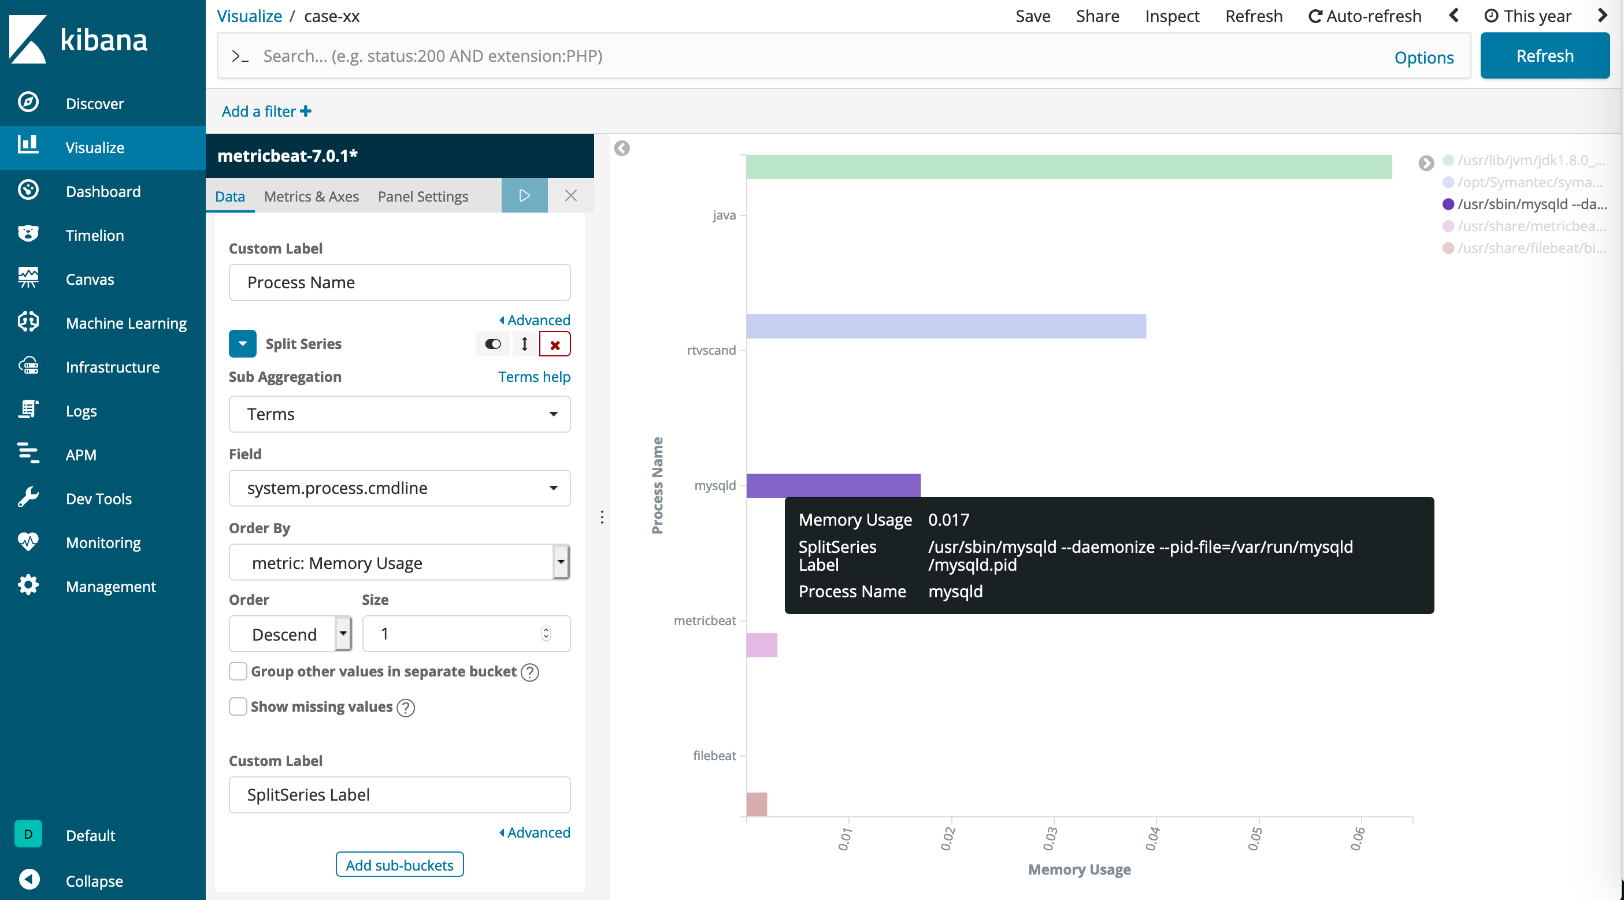Open Canvas from the sidebar icon
This screenshot has height=900, width=1624.
click(x=28, y=278)
